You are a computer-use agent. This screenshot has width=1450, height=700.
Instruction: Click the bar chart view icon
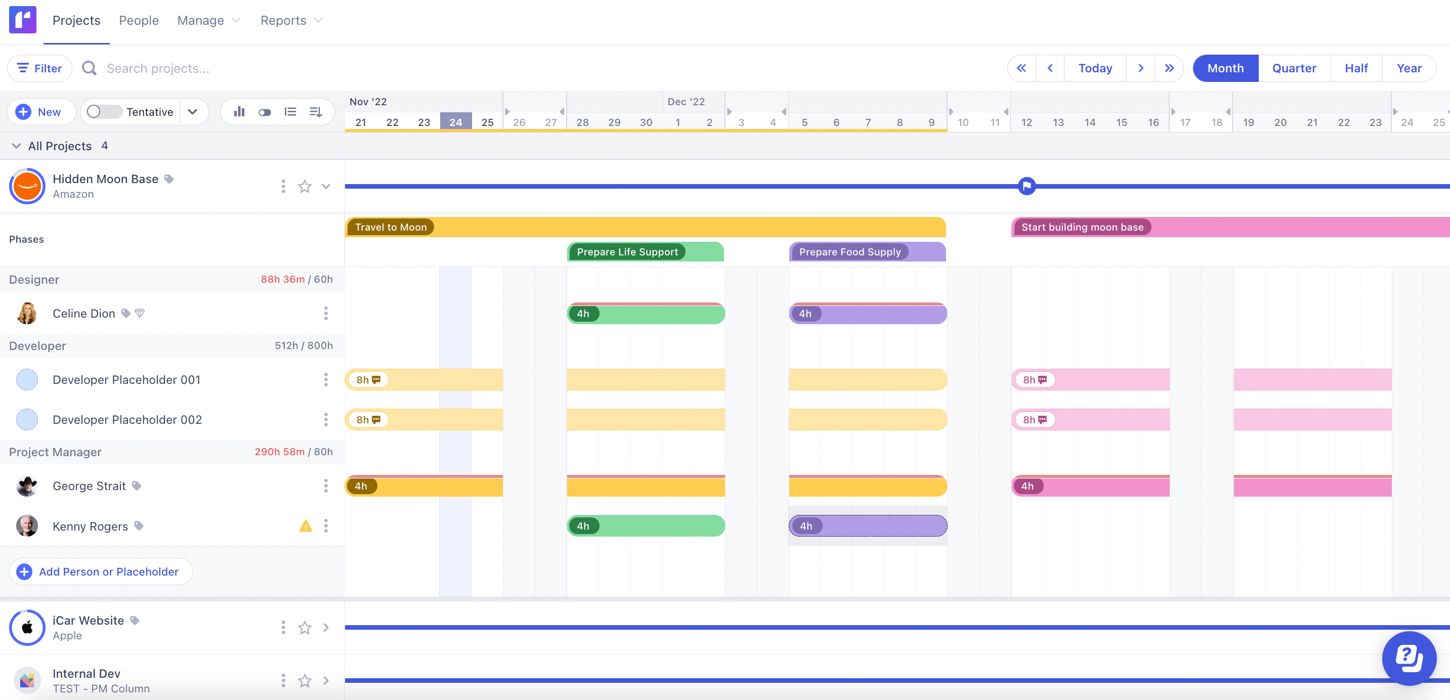[239, 111]
